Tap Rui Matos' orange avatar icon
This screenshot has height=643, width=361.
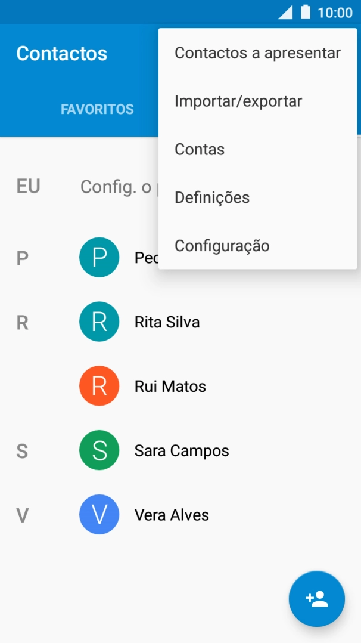99,386
